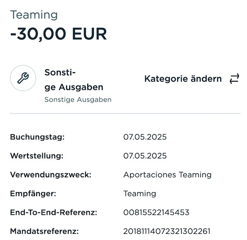Click the bold Sonstige Ausgaben category name
Screen dimensions: 247x240
tap(74, 80)
